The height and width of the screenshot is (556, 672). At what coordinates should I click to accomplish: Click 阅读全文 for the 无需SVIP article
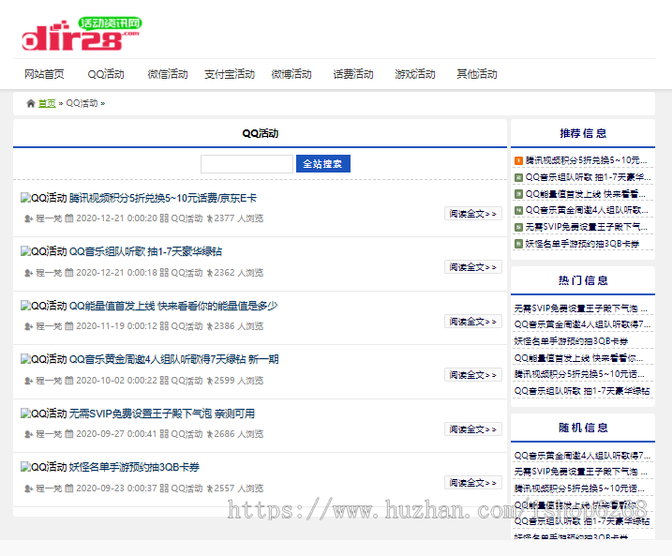[x=472, y=429]
